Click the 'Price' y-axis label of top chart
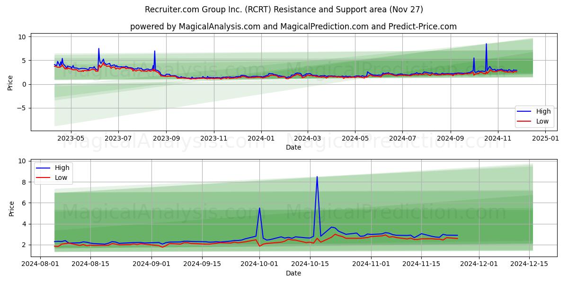 tap(10, 83)
